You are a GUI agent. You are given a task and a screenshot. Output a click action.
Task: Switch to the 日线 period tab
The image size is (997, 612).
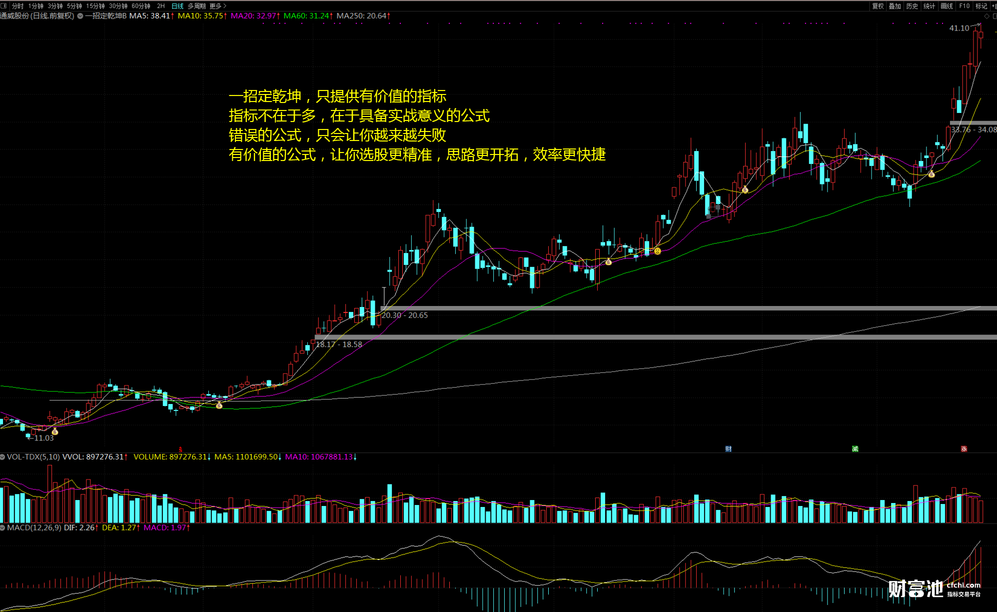(x=177, y=6)
